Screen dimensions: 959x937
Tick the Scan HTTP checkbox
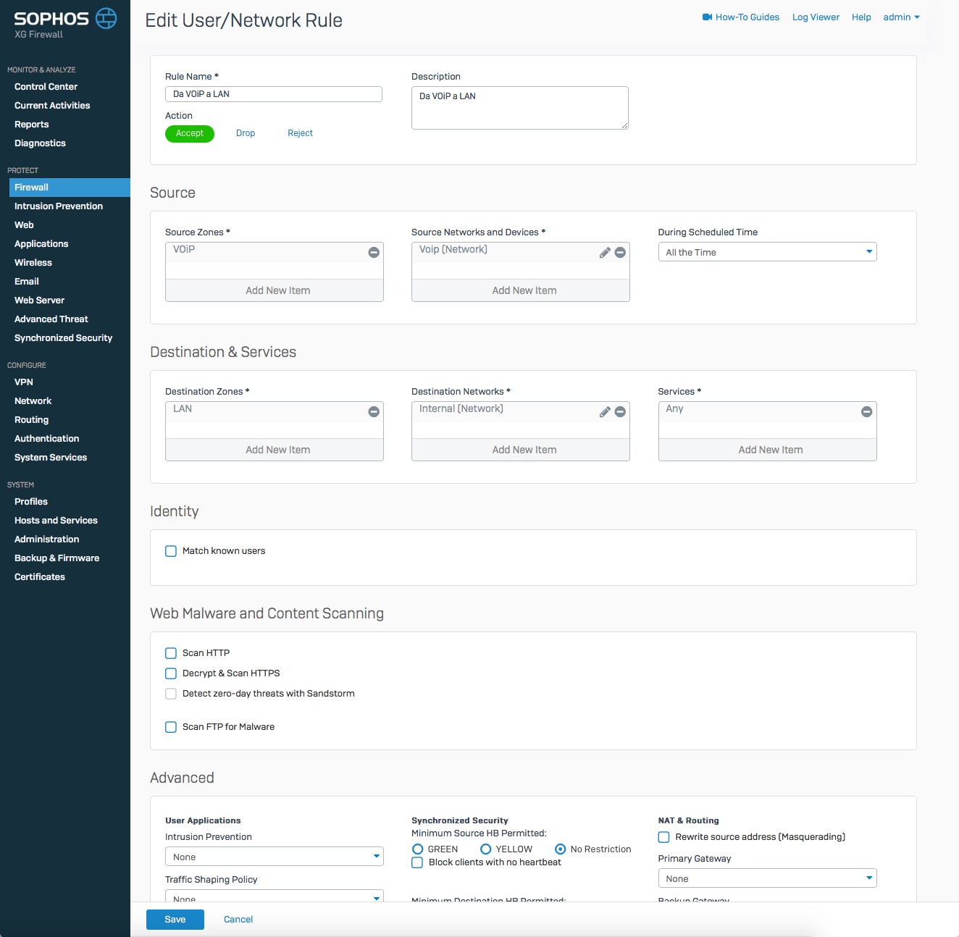(x=171, y=653)
